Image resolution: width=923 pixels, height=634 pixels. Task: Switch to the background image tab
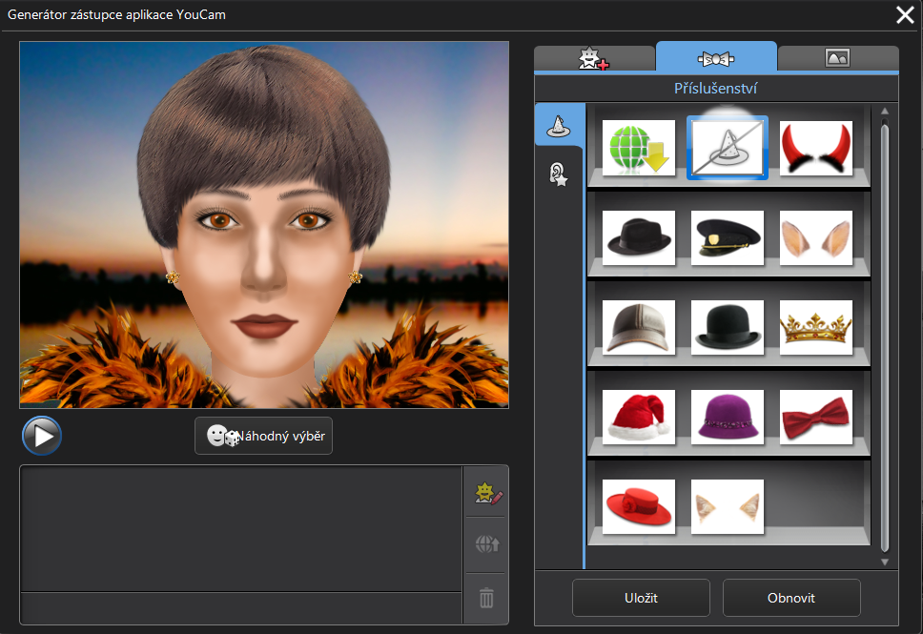(x=837, y=58)
